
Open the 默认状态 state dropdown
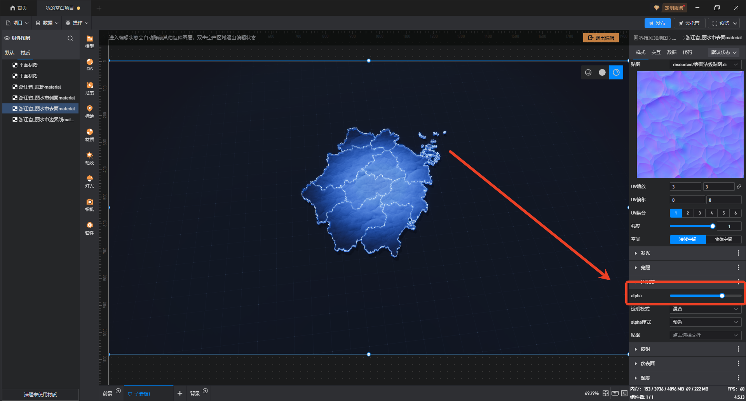click(723, 52)
